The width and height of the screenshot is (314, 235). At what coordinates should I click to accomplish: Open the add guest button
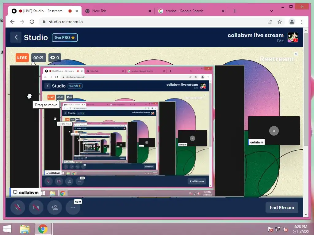[55, 207]
